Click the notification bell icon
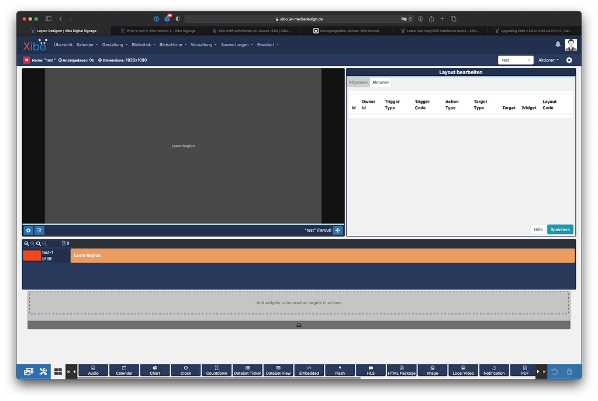 click(x=557, y=44)
